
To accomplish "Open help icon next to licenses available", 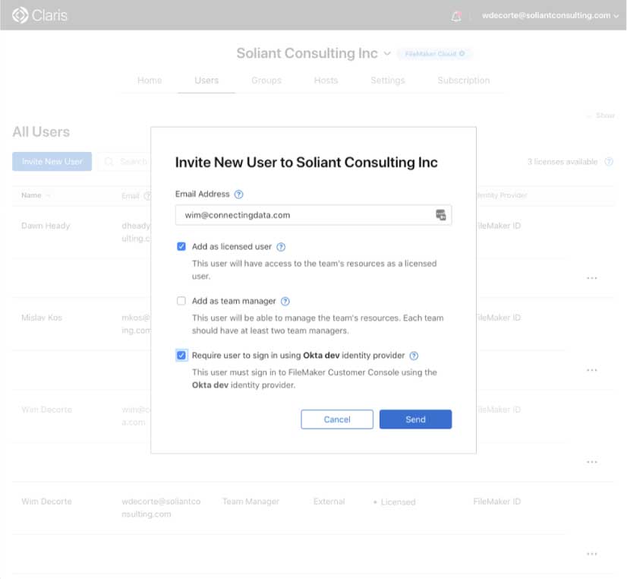I will 609,162.
